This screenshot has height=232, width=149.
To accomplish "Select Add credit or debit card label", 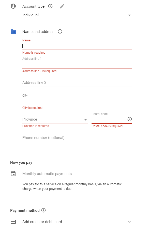I will pyautogui.click(x=42, y=222).
